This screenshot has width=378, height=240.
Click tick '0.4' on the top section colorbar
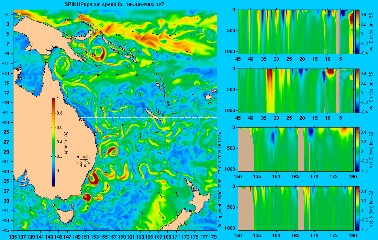coord(364,15)
